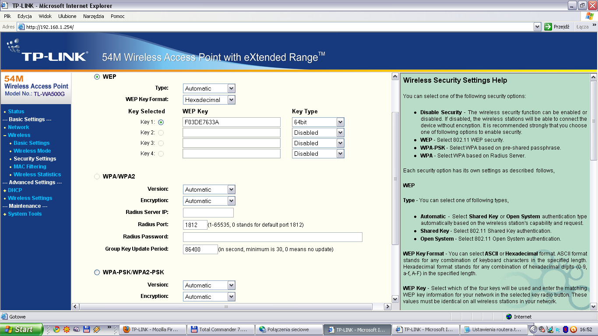Open the Total Commander floppy quick launch icon
This screenshot has width=598, height=336.
[87, 329]
